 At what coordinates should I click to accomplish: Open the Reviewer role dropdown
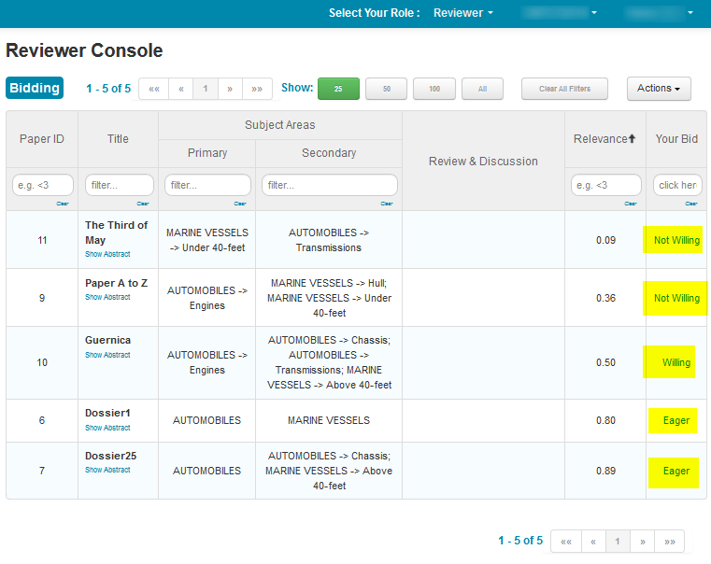point(463,13)
